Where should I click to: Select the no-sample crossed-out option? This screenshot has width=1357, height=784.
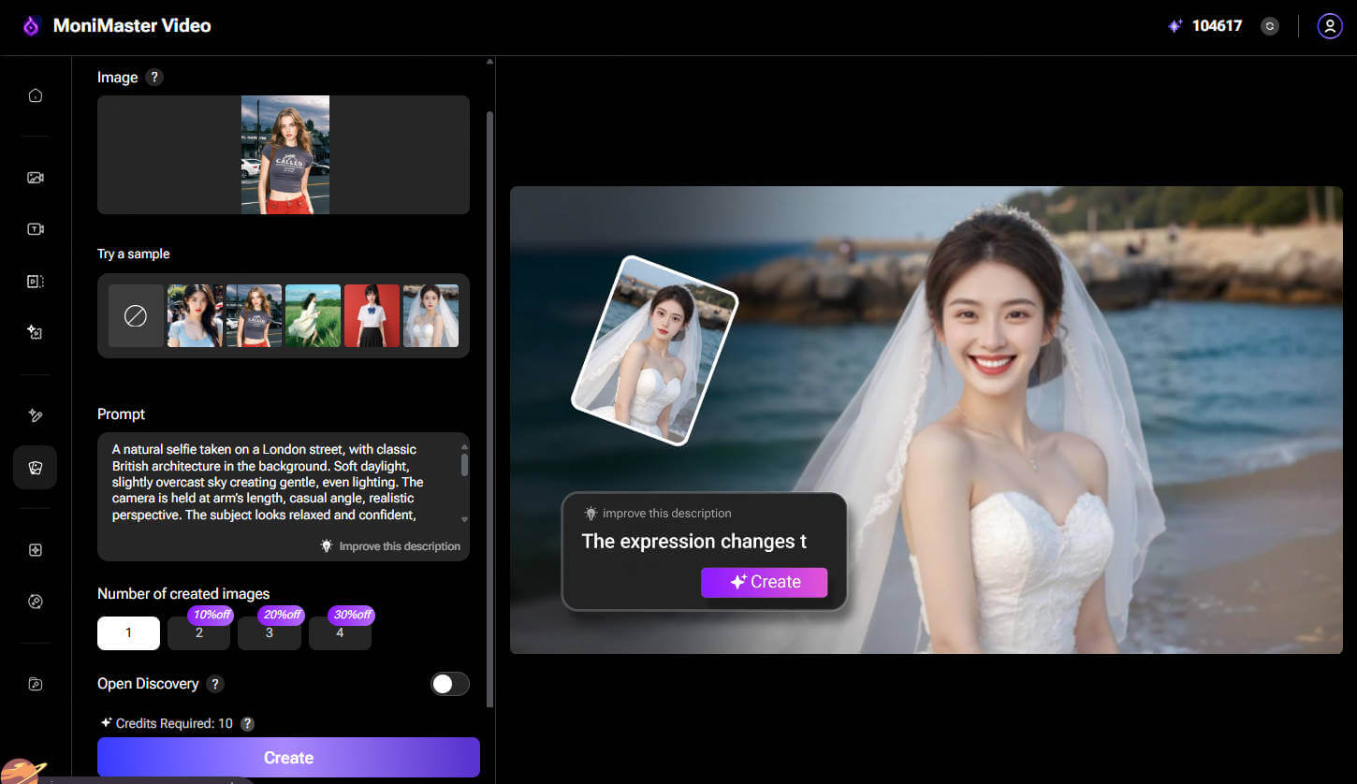(x=135, y=315)
